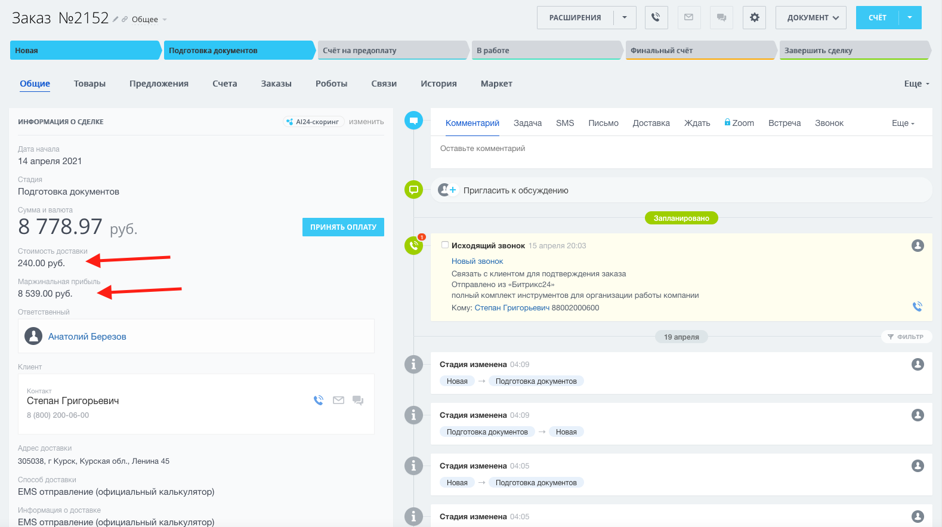Viewport: 942px width, 527px height.
Task: Open the Роботы tab
Action: [331, 84]
